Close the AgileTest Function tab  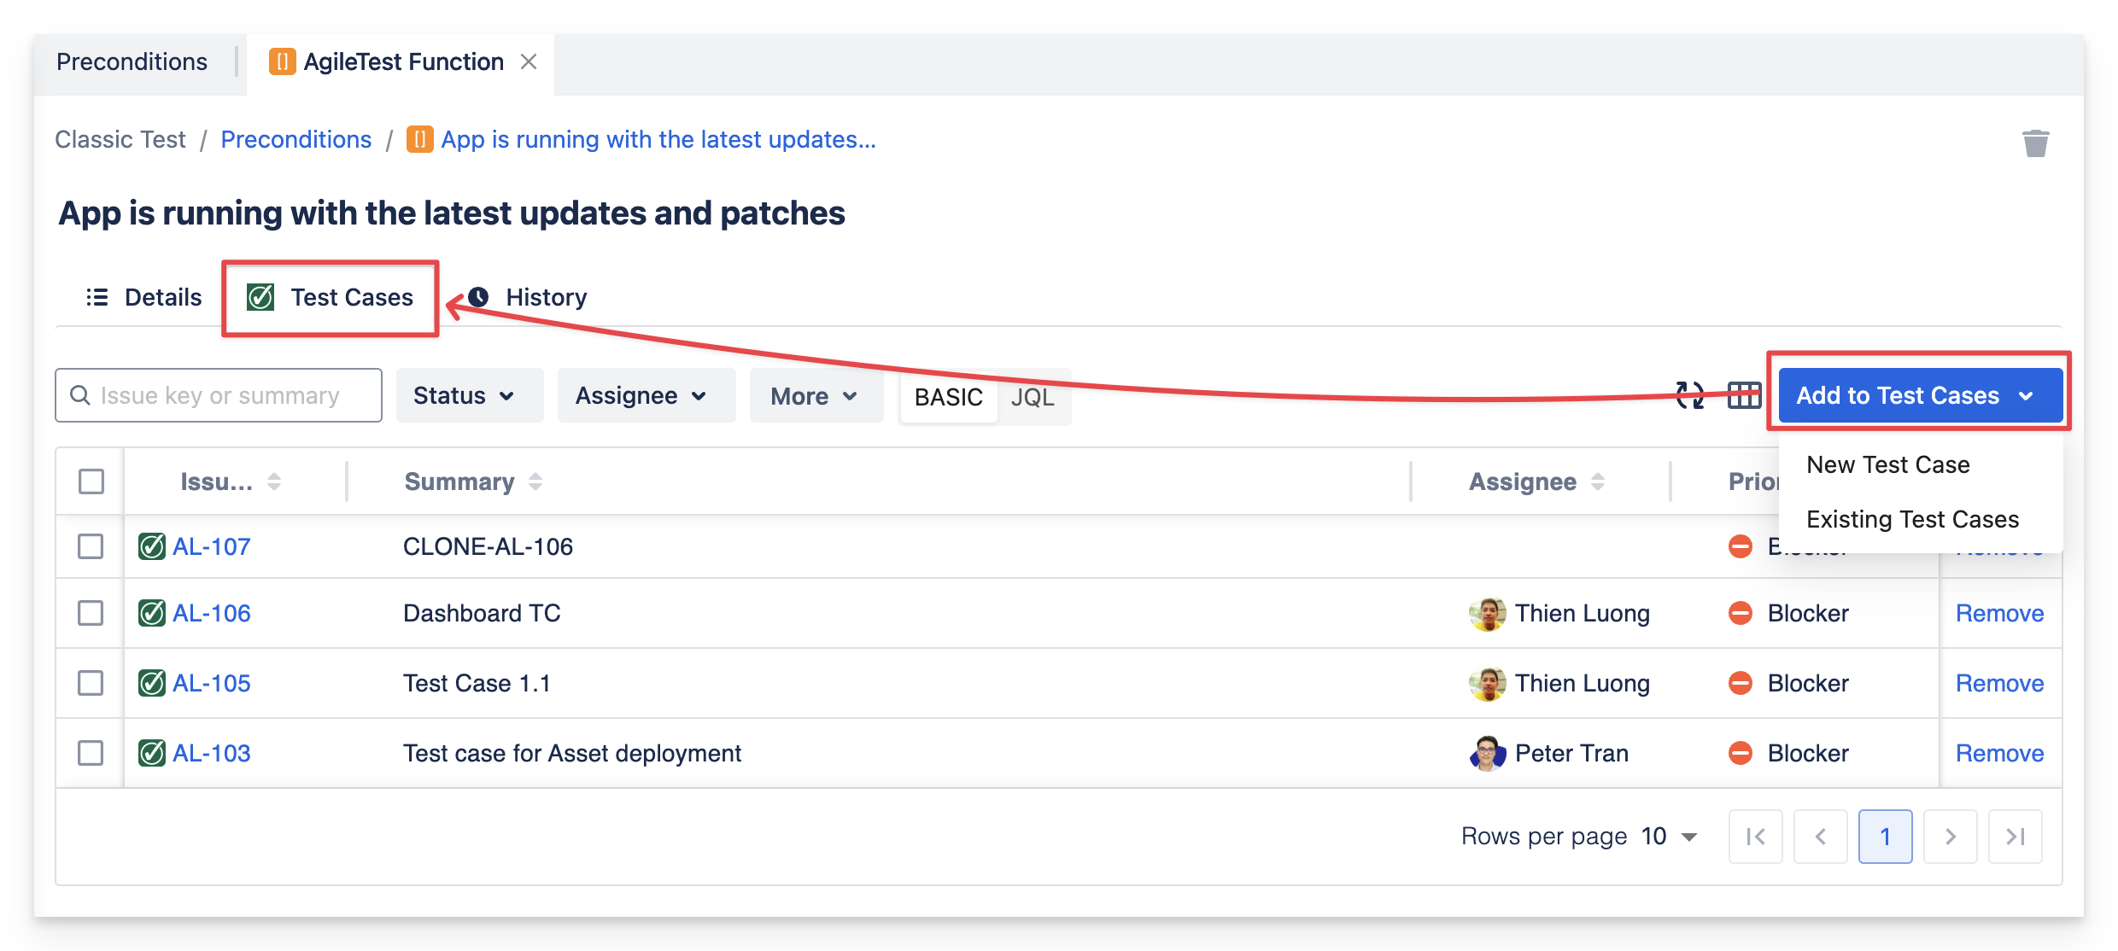[529, 61]
